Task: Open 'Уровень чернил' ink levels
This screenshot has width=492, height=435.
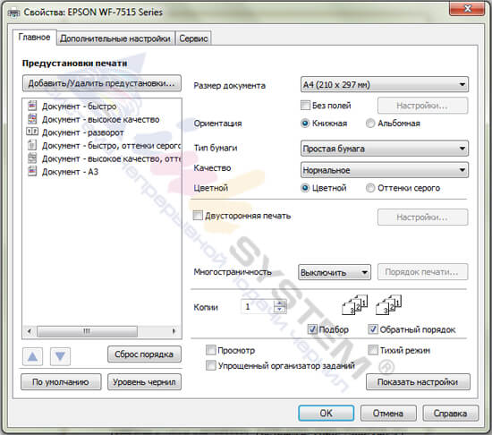Action: 144,381
